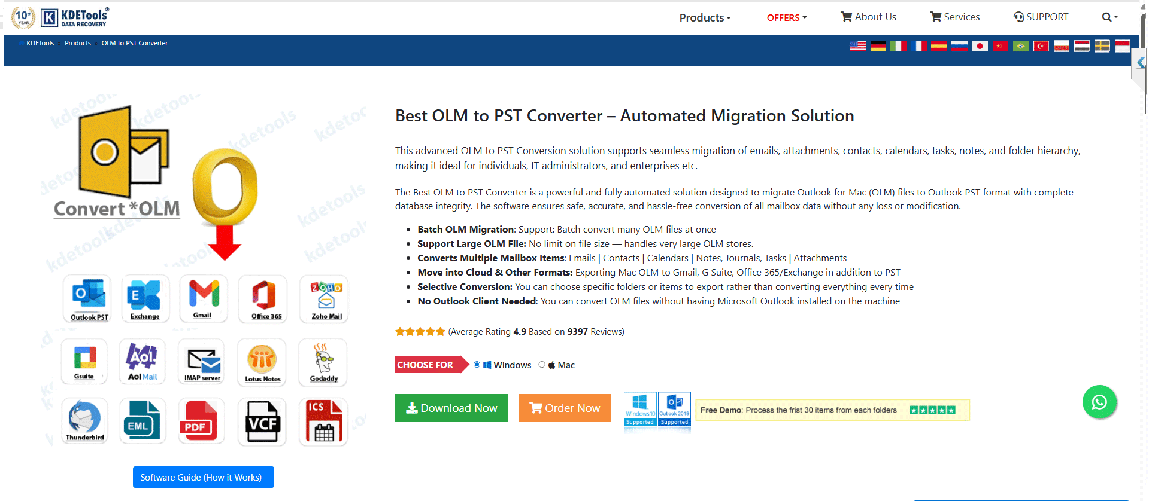Image resolution: width=1149 pixels, height=501 pixels.
Task: Click the Gsuite format icon
Action: [x=84, y=361]
